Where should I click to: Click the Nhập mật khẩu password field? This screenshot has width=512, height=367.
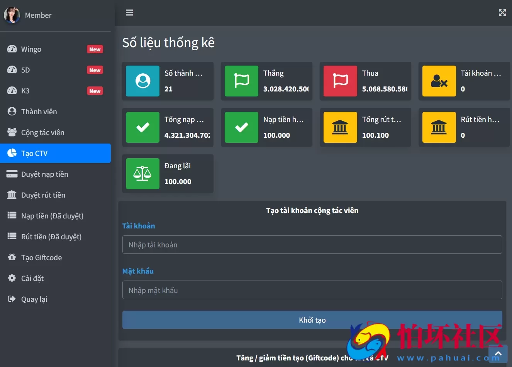click(312, 290)
